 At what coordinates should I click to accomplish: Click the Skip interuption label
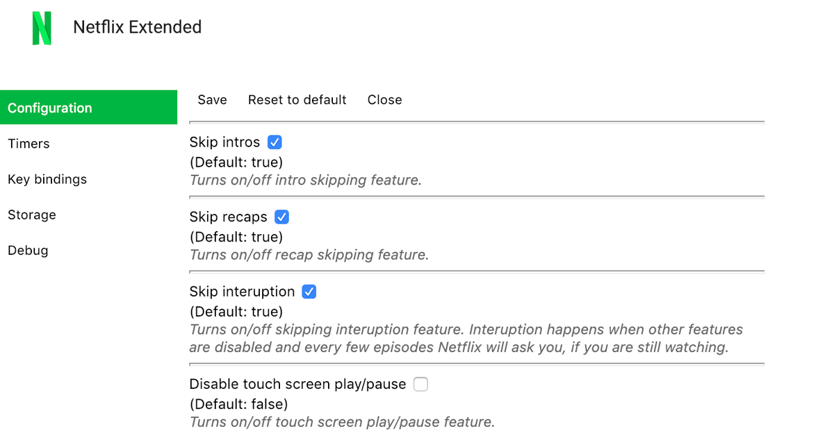click(x=242, y=291)
